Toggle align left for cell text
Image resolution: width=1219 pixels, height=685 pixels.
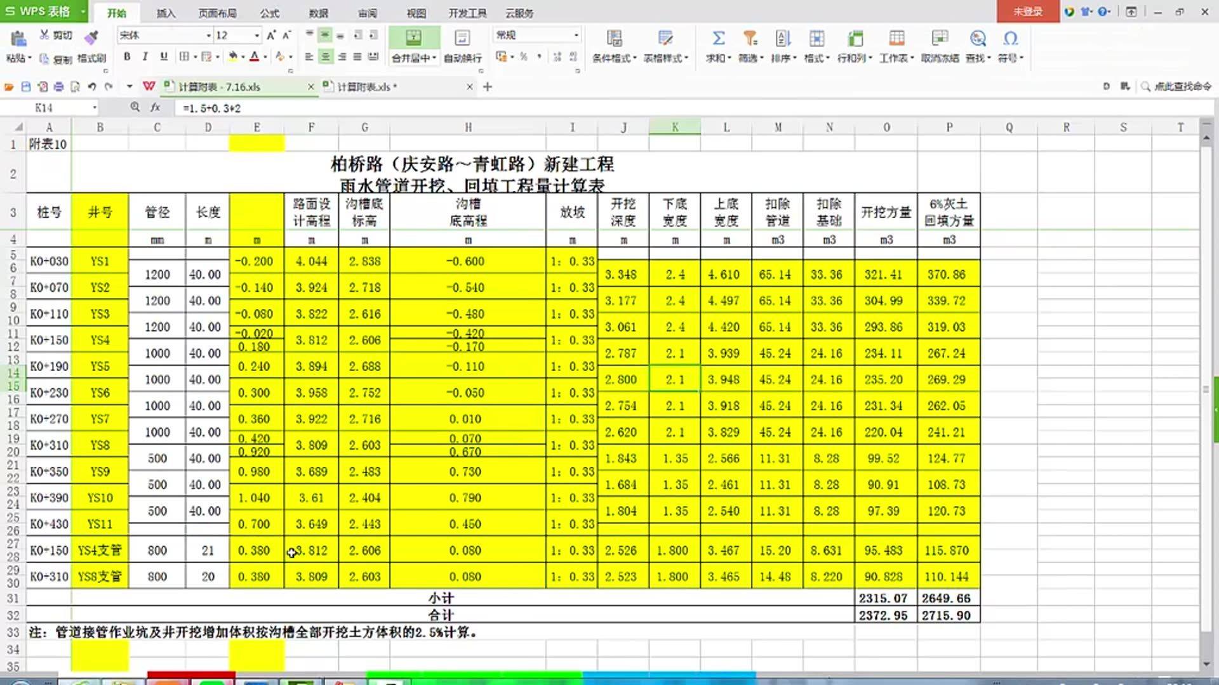tap(309, 57)
